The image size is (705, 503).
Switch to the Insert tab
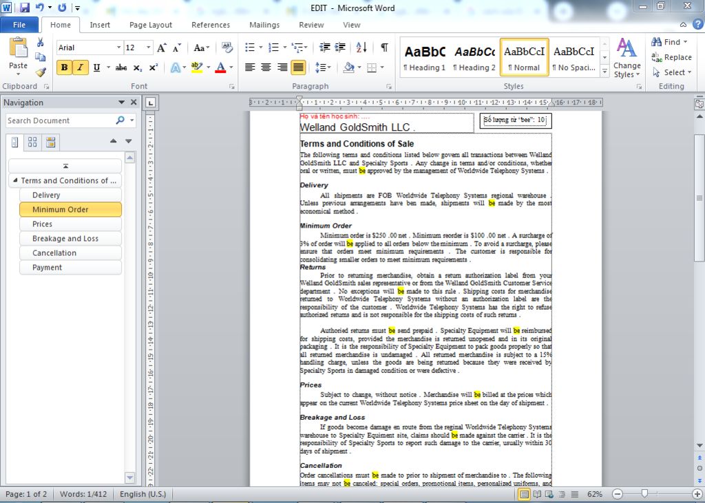tap(100, 25)
